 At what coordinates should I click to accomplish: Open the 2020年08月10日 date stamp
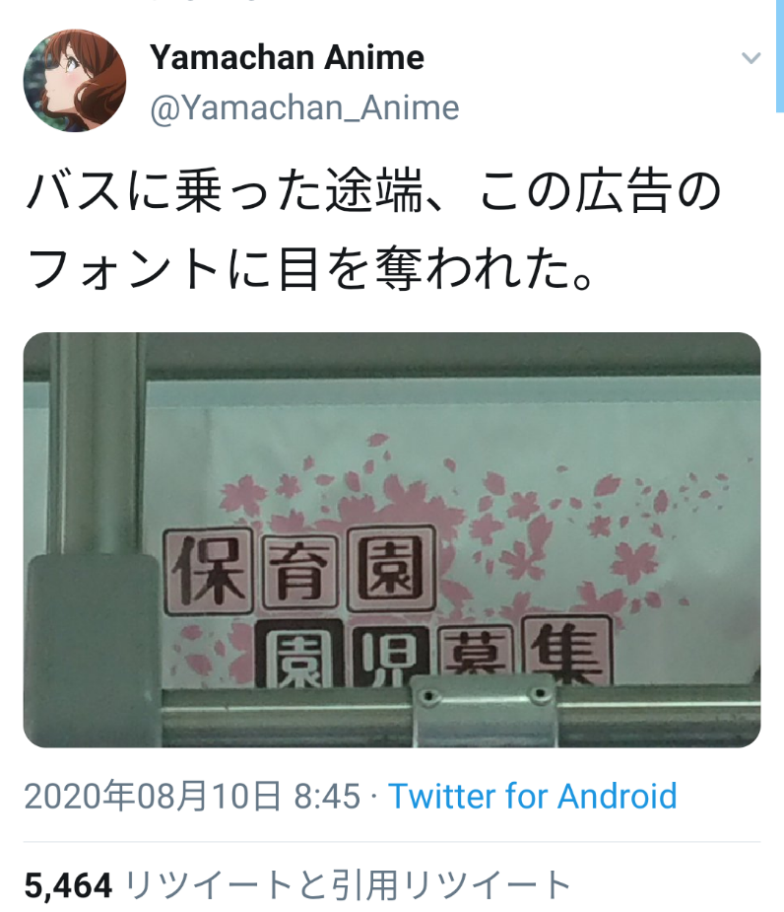click(153, 796)
